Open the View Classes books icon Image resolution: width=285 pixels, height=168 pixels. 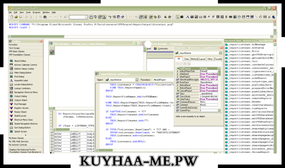pyautogui.click(x=182, y=17)
